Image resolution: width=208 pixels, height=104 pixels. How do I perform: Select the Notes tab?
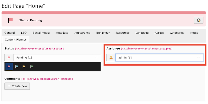[x=194, y=33]
